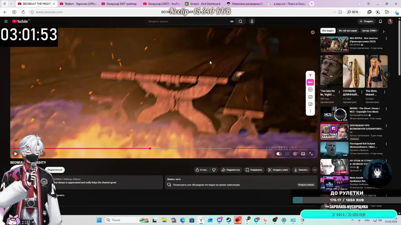
Task: Click the video scrubber position dot
Action: tap(150, 148)
